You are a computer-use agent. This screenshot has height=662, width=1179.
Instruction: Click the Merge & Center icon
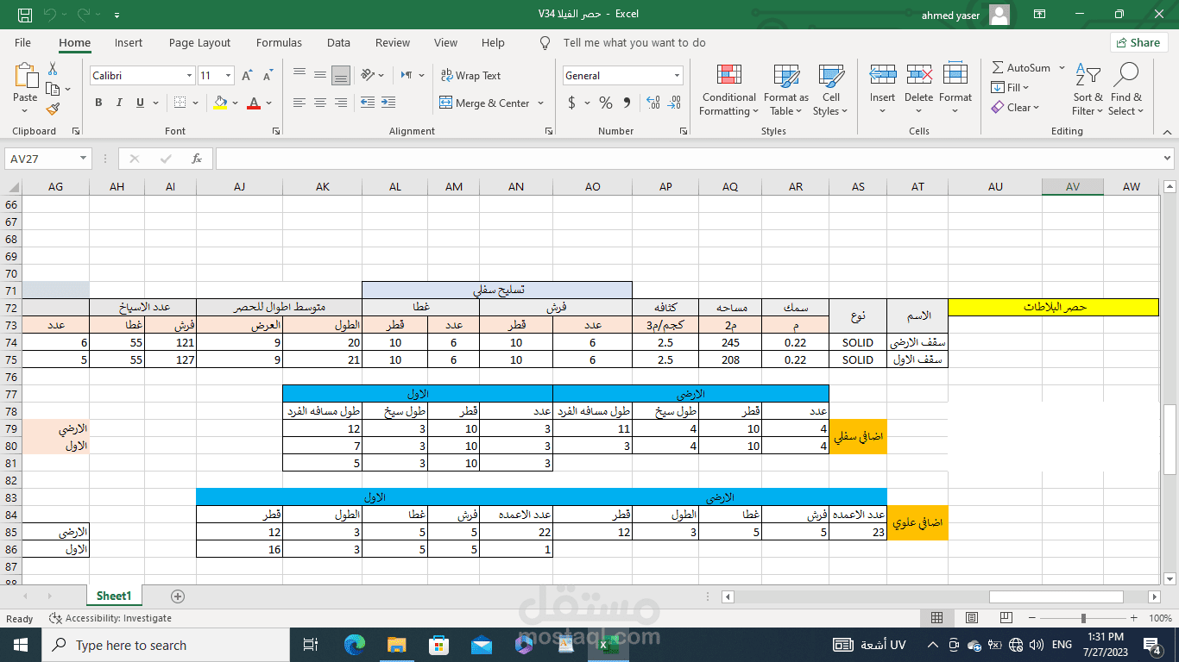click(x=445, y=103)
